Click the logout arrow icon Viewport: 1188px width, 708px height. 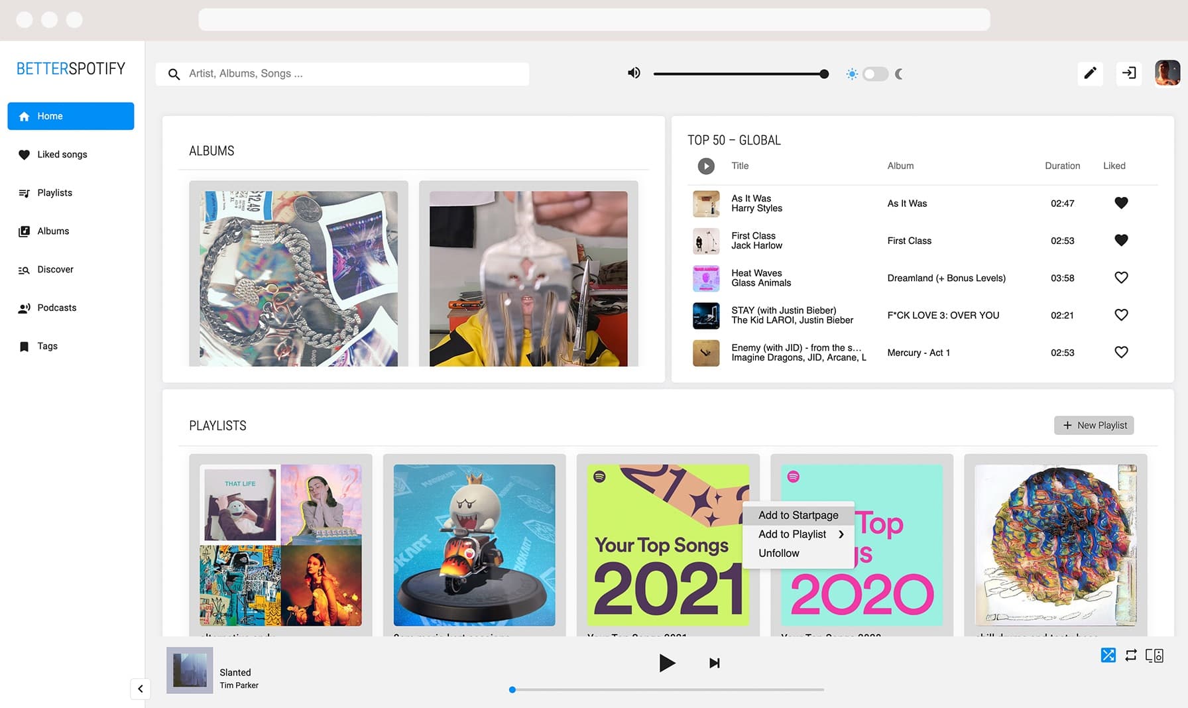point(1128,74)
